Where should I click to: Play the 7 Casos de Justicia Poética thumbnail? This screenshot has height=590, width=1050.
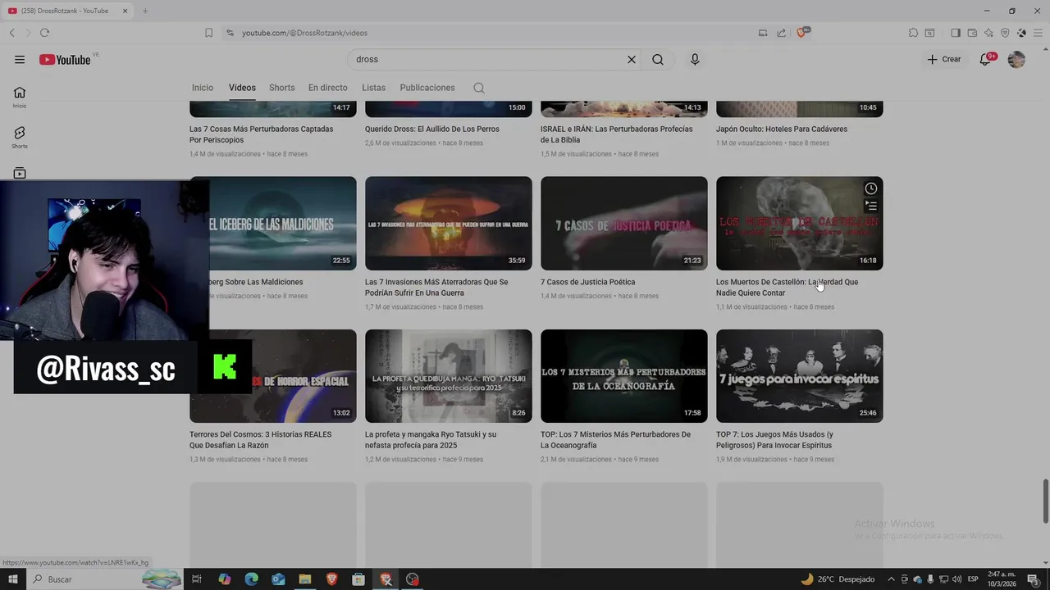point(623,223)
